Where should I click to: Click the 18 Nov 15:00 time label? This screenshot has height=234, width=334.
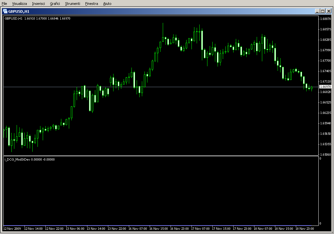point(284,229)
